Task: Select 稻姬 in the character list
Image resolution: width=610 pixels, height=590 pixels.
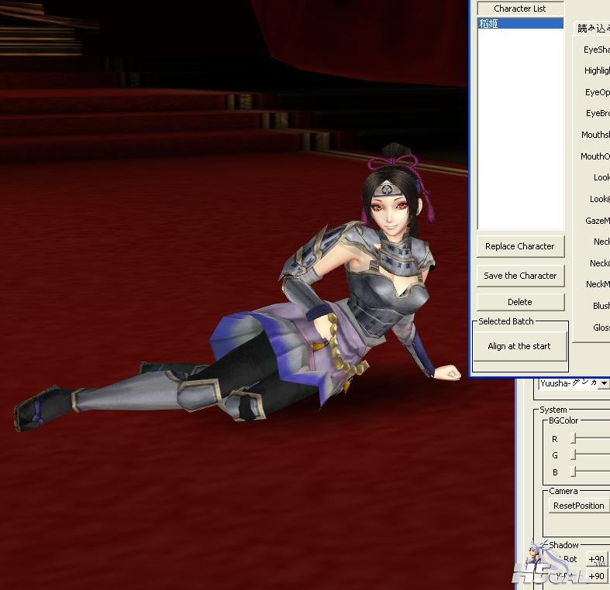Action: pyautogui.click(x=519, y=24)
